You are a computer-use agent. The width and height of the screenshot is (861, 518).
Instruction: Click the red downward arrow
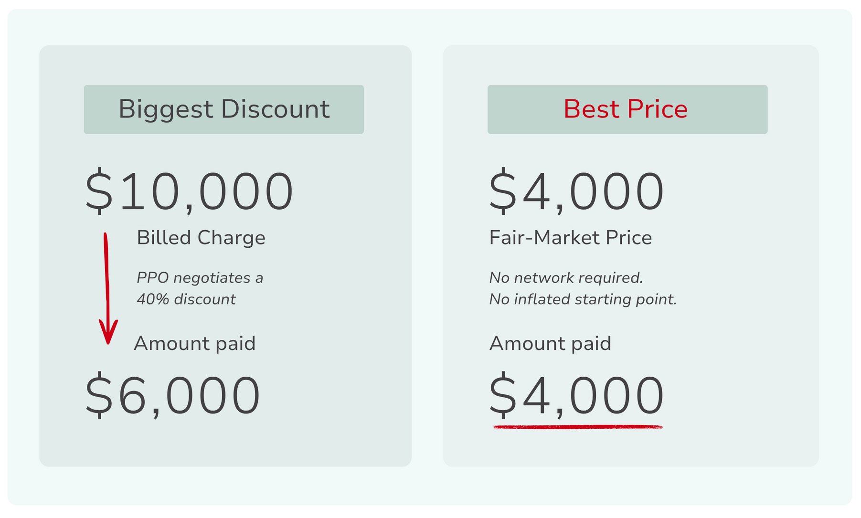(107, 286)
